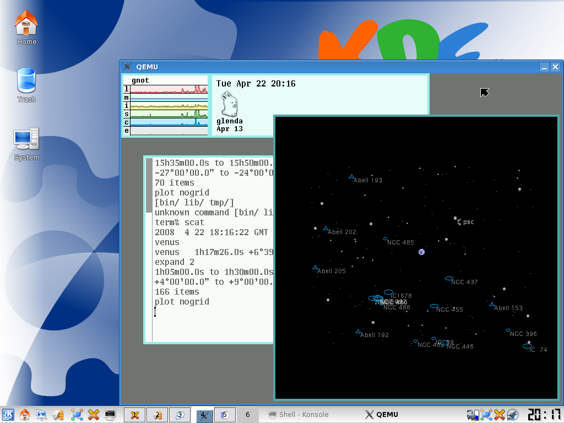
Task: Click the gnot stats window title
Action: coord(140,80)
